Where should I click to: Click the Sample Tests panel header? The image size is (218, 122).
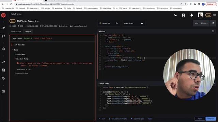(104, 84)
